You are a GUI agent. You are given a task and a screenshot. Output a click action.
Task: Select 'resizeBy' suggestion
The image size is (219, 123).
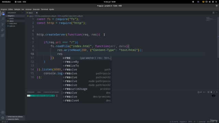(87, 62)
